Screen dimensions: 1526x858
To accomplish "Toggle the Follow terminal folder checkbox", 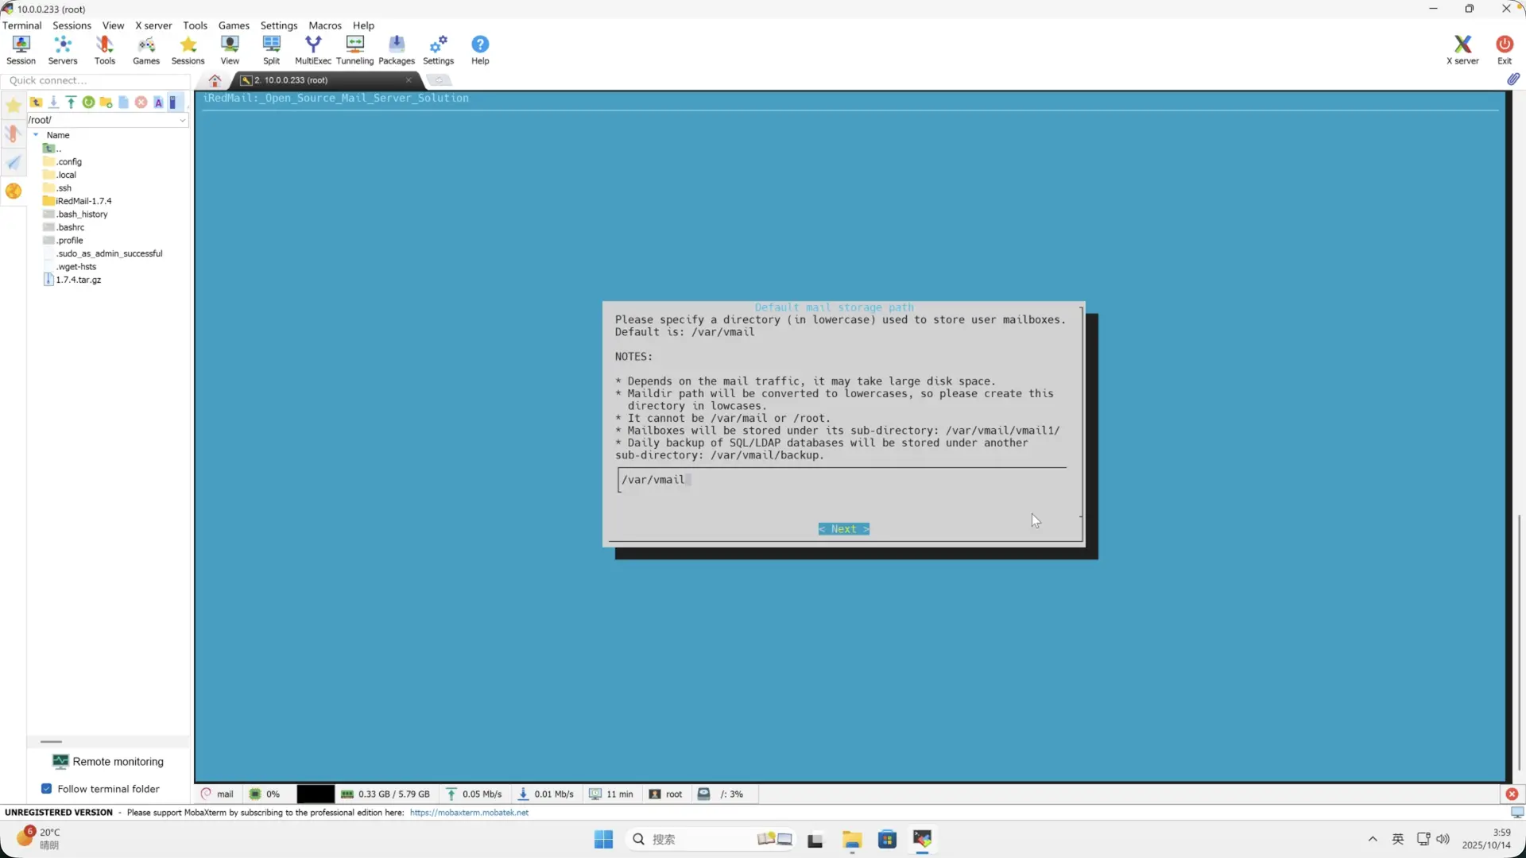I will click(x=46, y=789).
